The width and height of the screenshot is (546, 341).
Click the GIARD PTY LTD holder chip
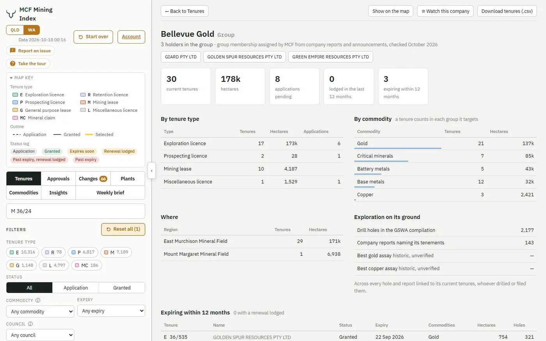(x=181, y=57)
